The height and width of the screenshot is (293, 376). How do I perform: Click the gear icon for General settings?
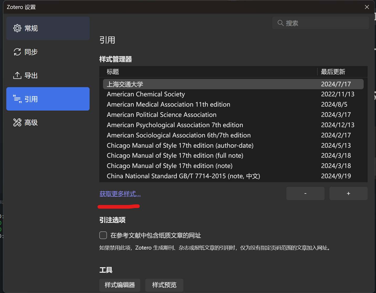pyautogui.click(x=17, y=28)
